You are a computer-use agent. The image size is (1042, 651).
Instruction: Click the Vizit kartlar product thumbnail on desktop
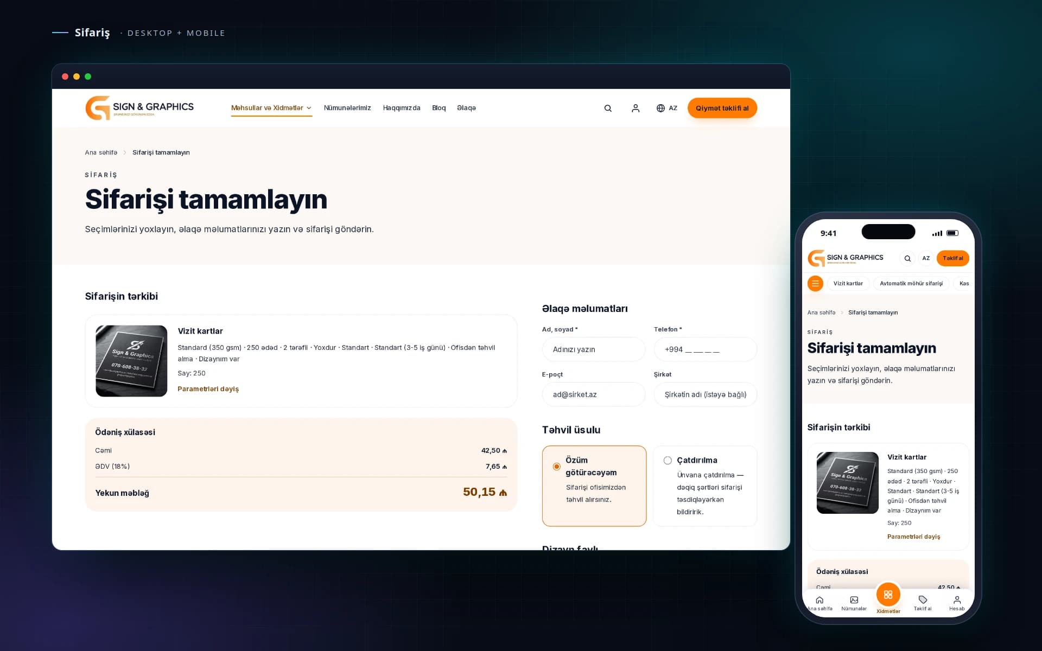pos(131,361)
